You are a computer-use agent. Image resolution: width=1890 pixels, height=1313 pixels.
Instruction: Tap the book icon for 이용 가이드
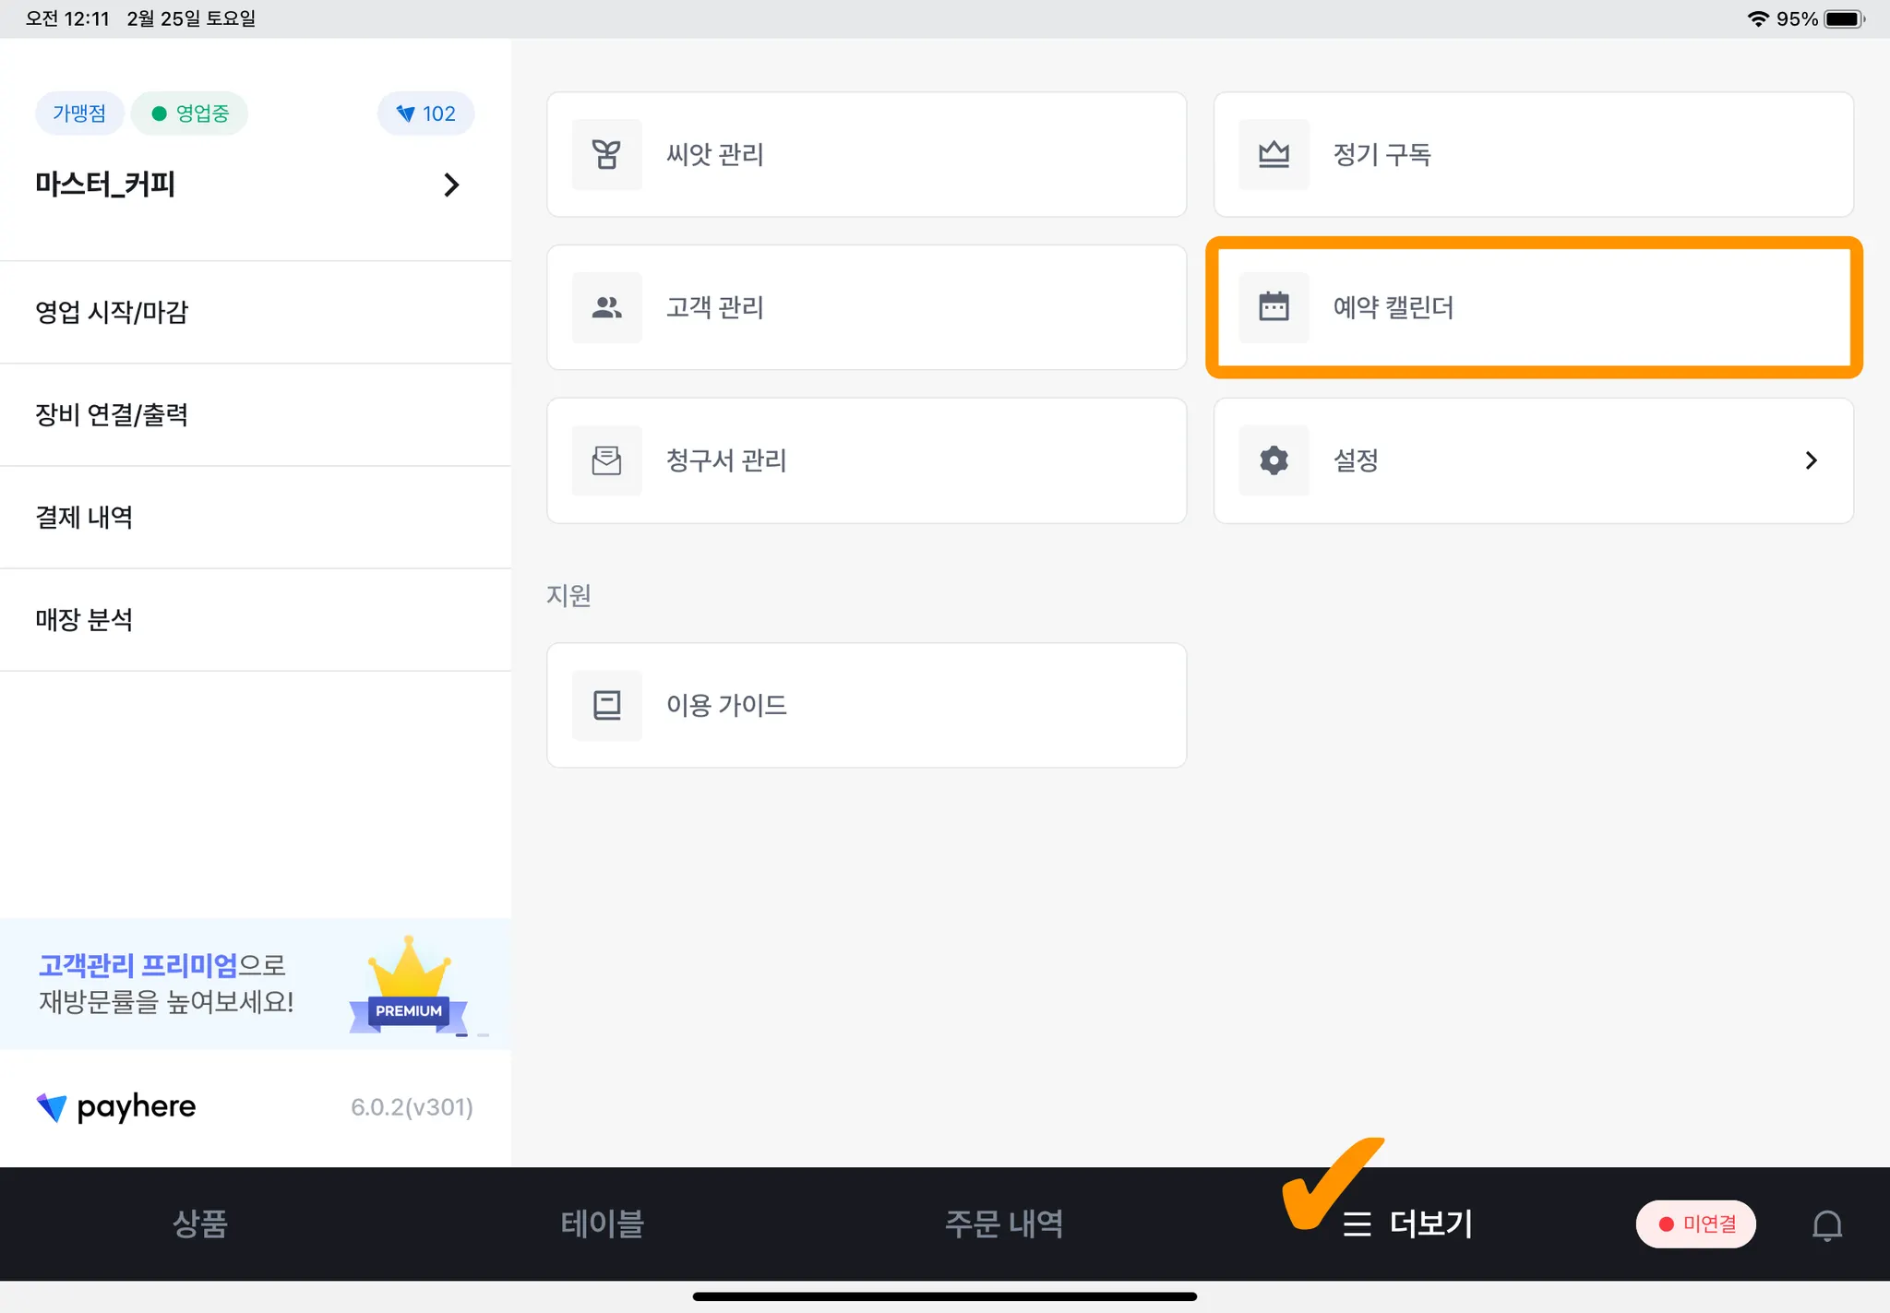click(606, 705)
